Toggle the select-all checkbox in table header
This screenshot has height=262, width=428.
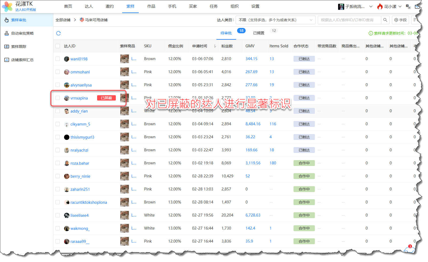58,46
